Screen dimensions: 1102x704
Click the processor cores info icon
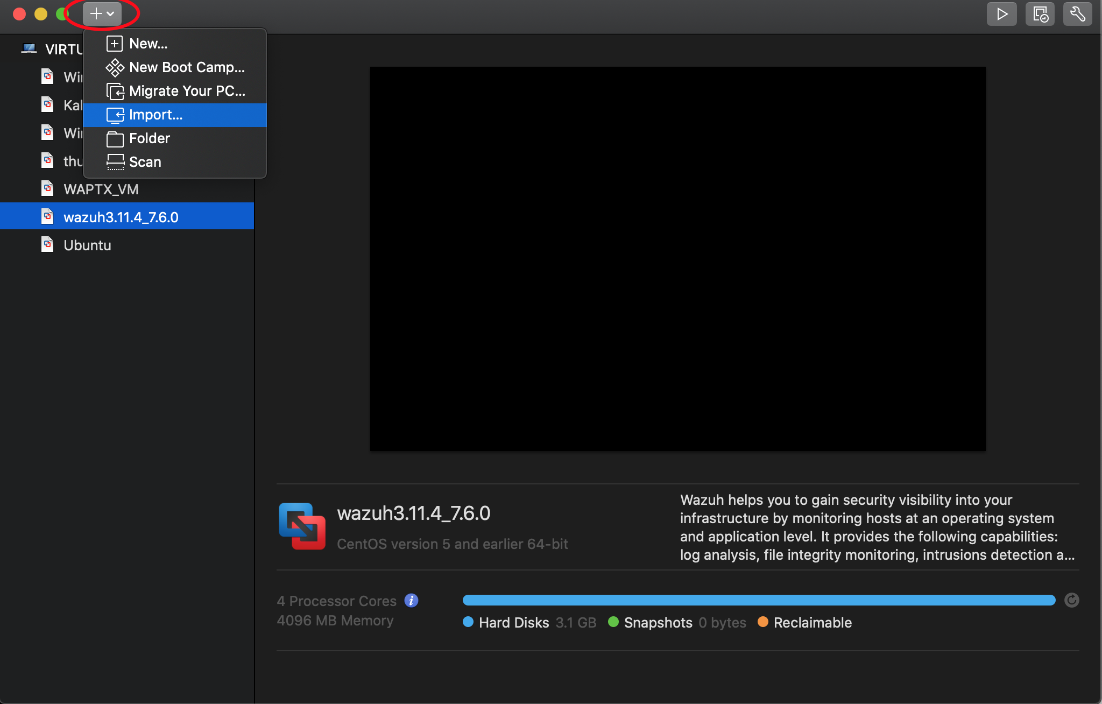pyautogui.click(x=411, y=600)
